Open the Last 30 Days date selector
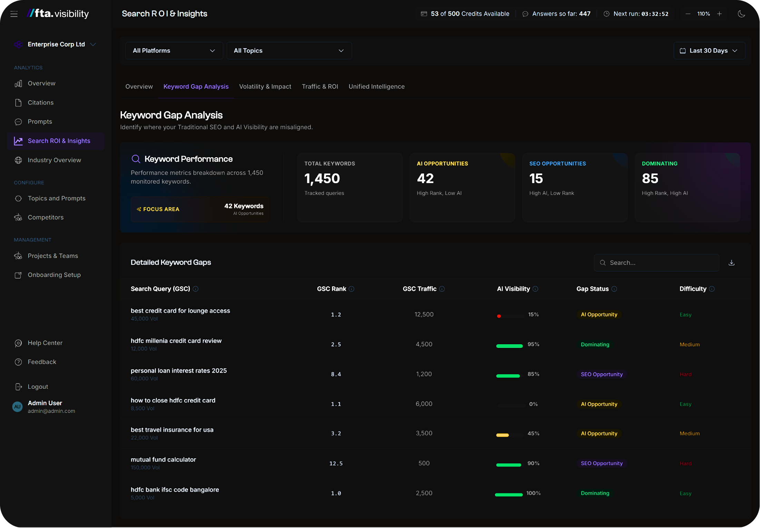Viewport: 760px width, 528px height. tap(709, 51)
